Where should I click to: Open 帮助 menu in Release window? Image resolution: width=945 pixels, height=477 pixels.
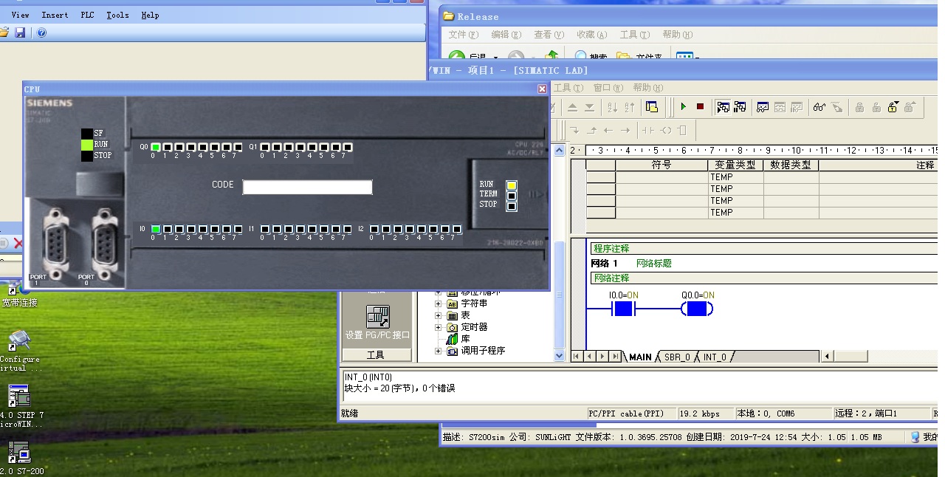point(677,35)
